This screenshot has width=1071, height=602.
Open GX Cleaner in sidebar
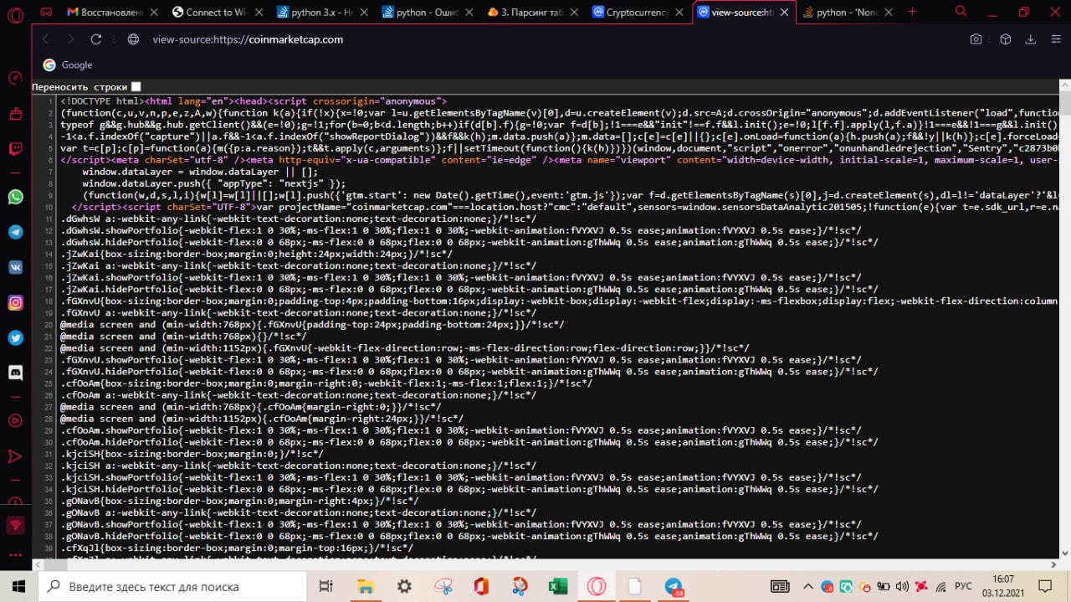(x=15, y=113)
